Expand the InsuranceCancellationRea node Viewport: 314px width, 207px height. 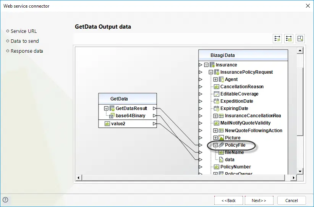215,116
